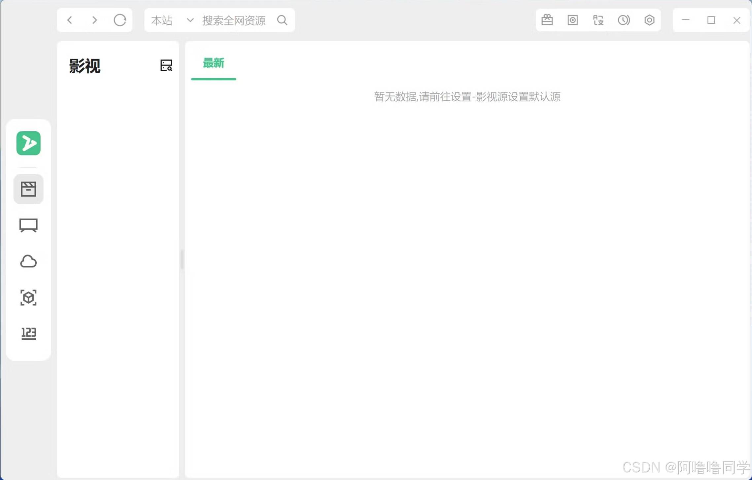Viewport: 752px width, 480px height.
Task: Click the translate language icon
Action: point(598,20)
